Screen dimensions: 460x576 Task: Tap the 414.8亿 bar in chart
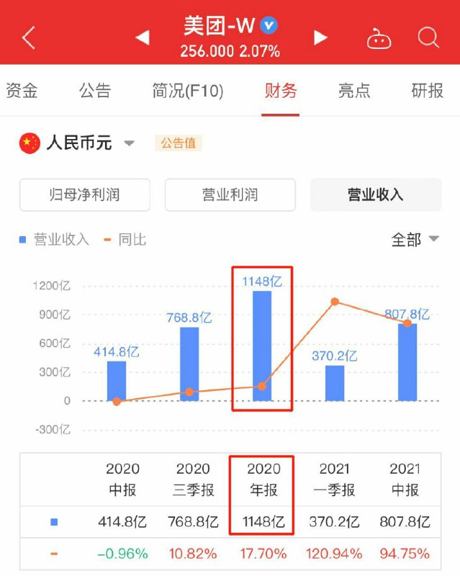[117, 381]
